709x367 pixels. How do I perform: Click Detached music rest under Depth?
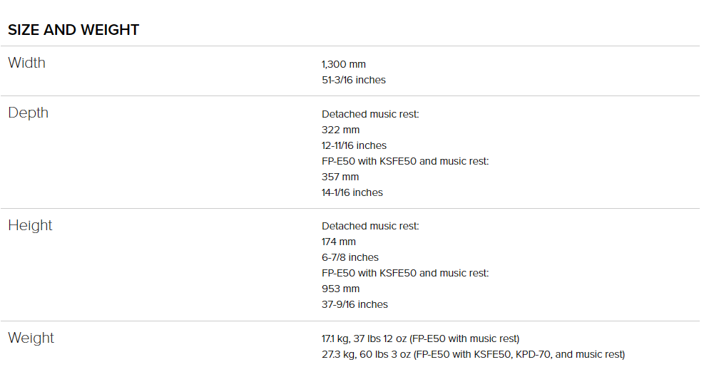pyautogui.click(x=370, y=114)
